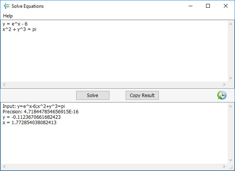Click the 'x = 1.772854038082413' result

pyautogui.click(x=29, y=123)
